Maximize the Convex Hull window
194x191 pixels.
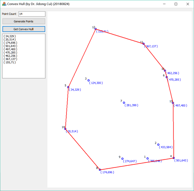click(x=176, y=4)
